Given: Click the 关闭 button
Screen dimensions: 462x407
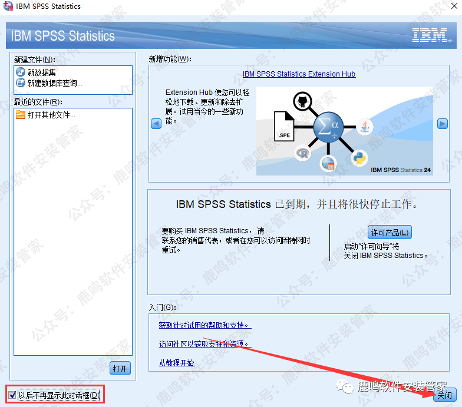Looking at the screenshot, I should coord(444,395).
